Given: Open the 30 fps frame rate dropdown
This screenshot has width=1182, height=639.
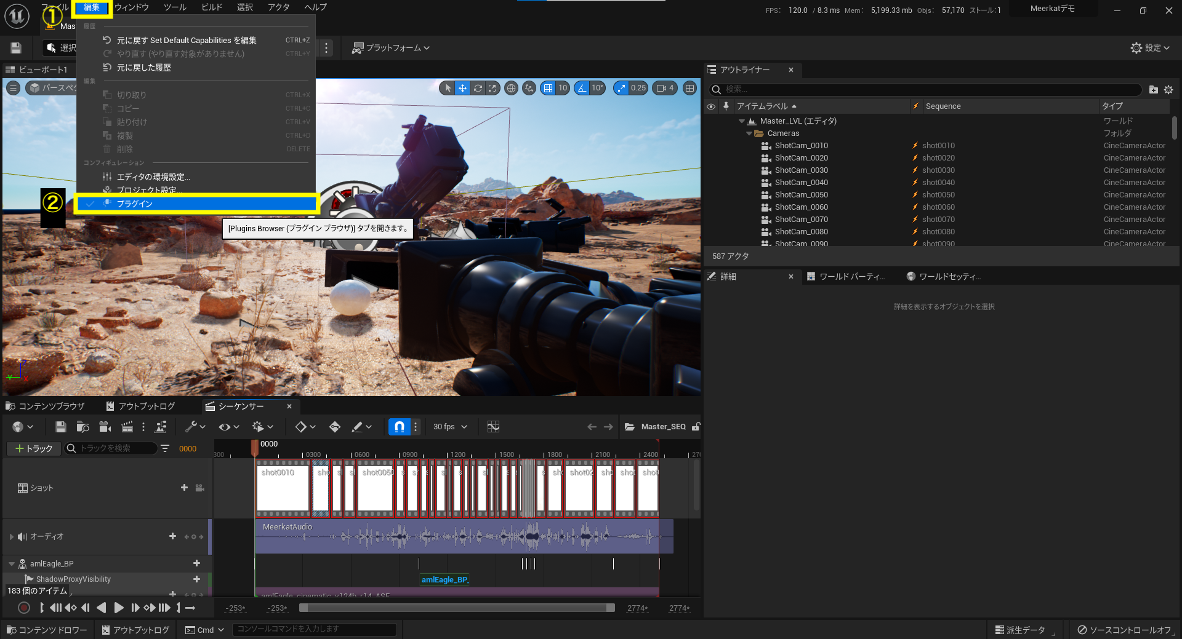Looking at the screenshot, I should (449, 426).
